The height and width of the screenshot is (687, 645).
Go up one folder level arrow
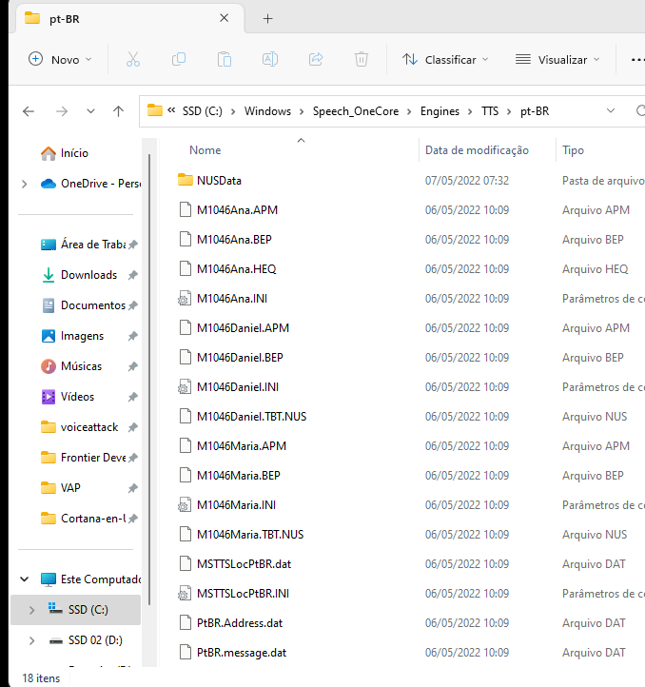point(118,111)
